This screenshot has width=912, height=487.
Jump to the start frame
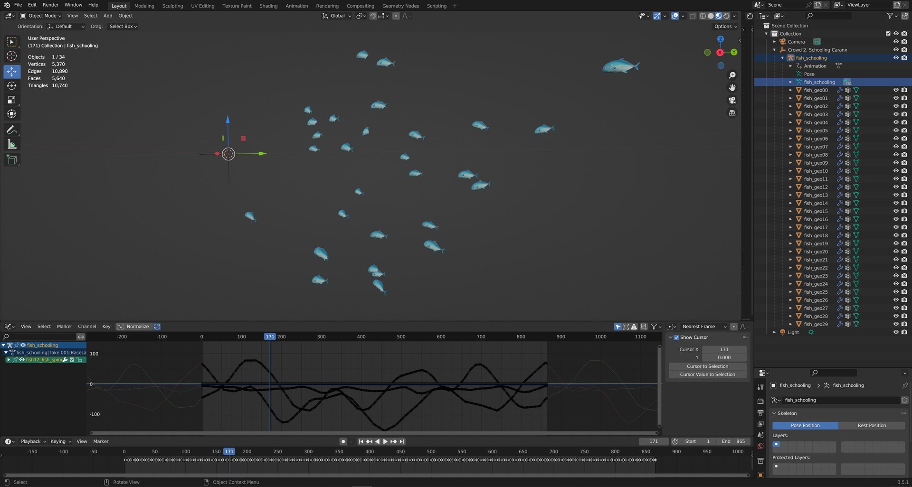361,441
